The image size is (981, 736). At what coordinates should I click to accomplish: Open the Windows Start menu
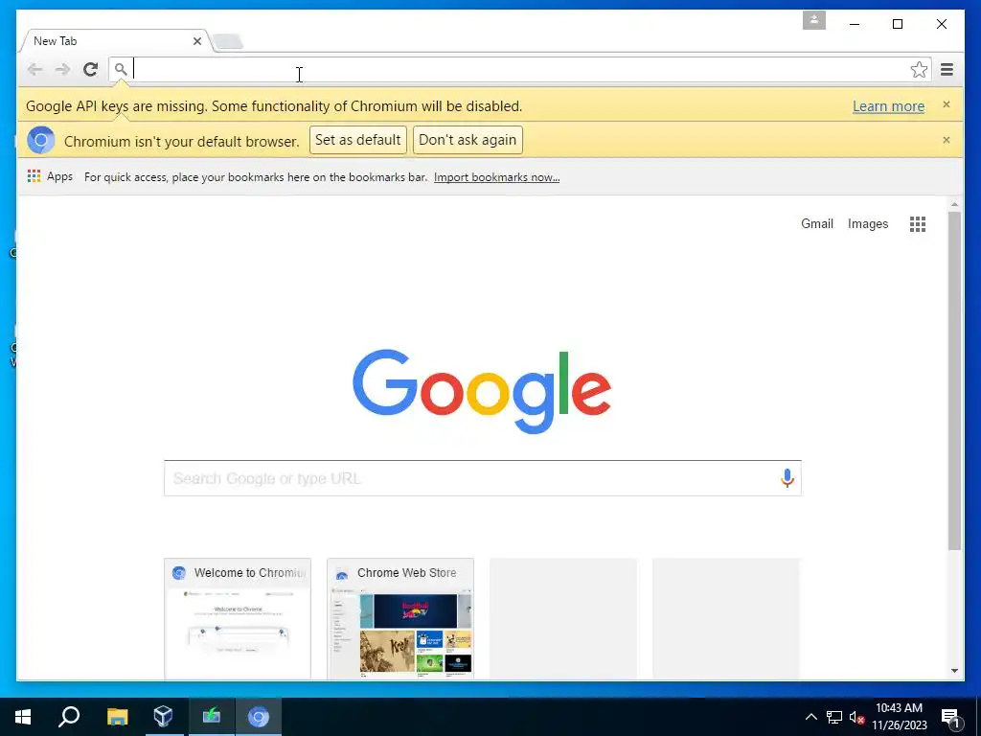[x=23, y=717]
